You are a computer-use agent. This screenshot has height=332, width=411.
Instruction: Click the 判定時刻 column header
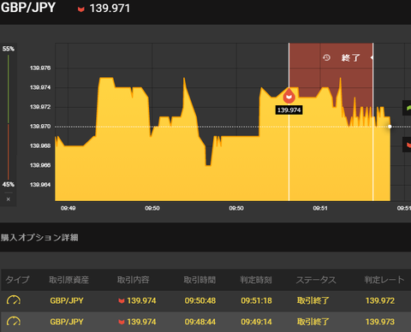(256, 280)
